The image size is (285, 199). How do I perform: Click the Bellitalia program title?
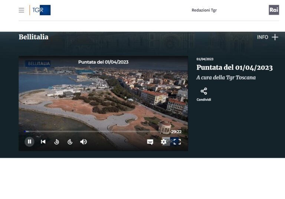[x=33, y=37]
